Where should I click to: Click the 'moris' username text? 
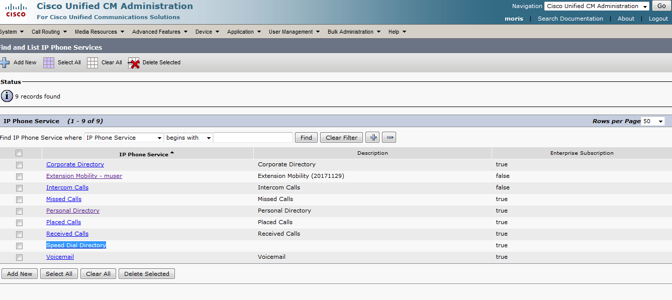pyautogui.click(x=514, y=19)
